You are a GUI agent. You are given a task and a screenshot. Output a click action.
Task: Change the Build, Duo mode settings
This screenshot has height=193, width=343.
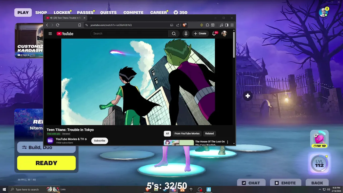[x=46, y=147]
